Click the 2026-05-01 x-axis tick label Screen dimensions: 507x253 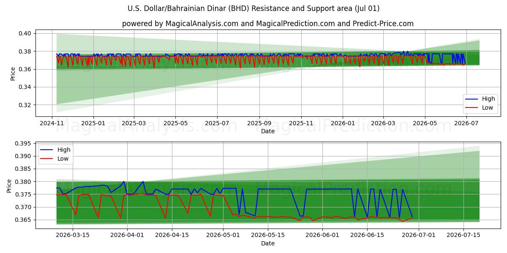pyautogui.click(x=223, y=236)
